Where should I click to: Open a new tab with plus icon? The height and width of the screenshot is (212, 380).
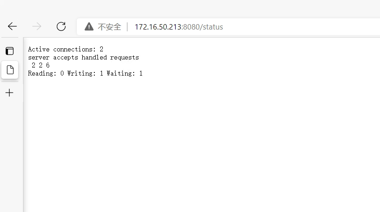(9, 93)
